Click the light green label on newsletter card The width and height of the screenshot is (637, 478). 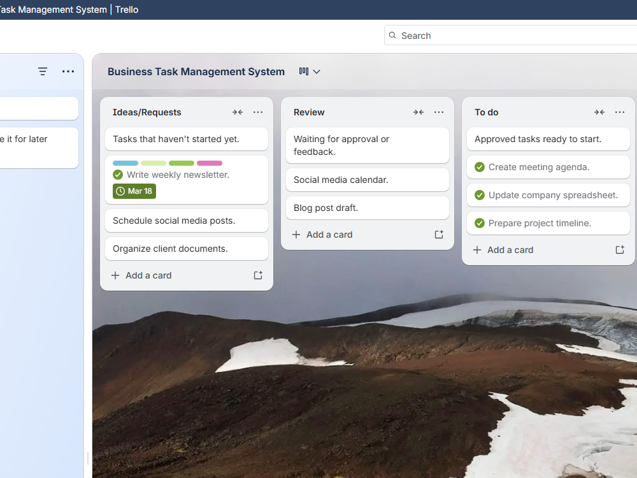[154, 163]
